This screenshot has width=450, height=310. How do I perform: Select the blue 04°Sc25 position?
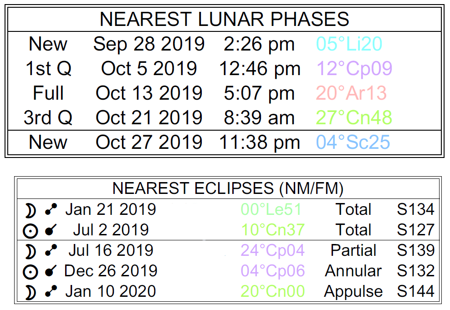pos(353,142)
